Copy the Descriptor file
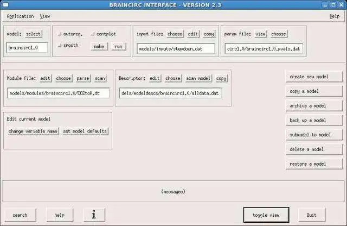This screenshot has height=226, width=347. pyautogui.click(x=221, y=78)
